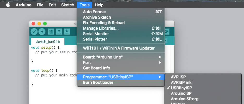Click the Open sketch up-arrow icon

coord(59,31)
